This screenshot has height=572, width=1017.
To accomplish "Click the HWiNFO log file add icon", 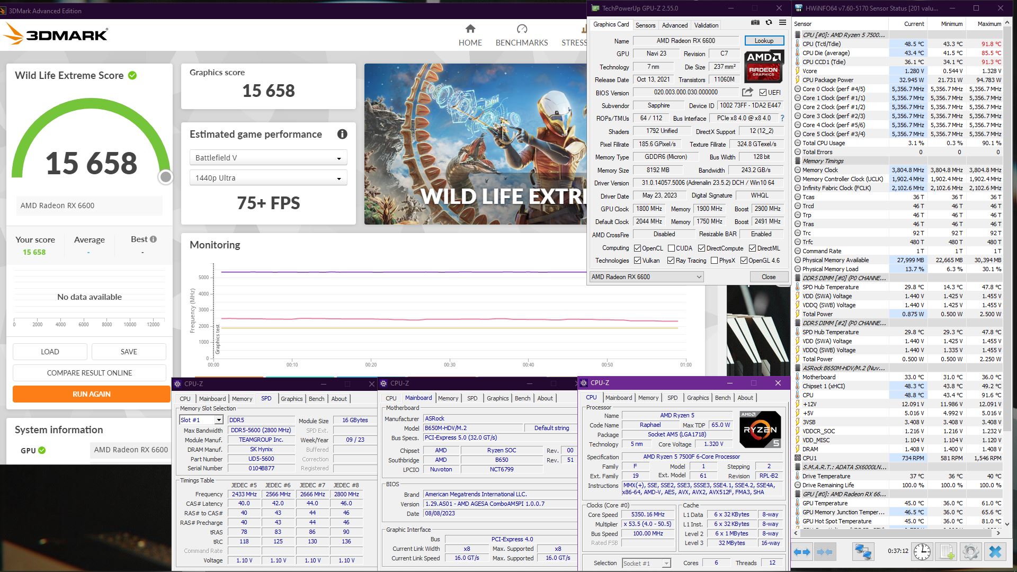I will [947, 552].
